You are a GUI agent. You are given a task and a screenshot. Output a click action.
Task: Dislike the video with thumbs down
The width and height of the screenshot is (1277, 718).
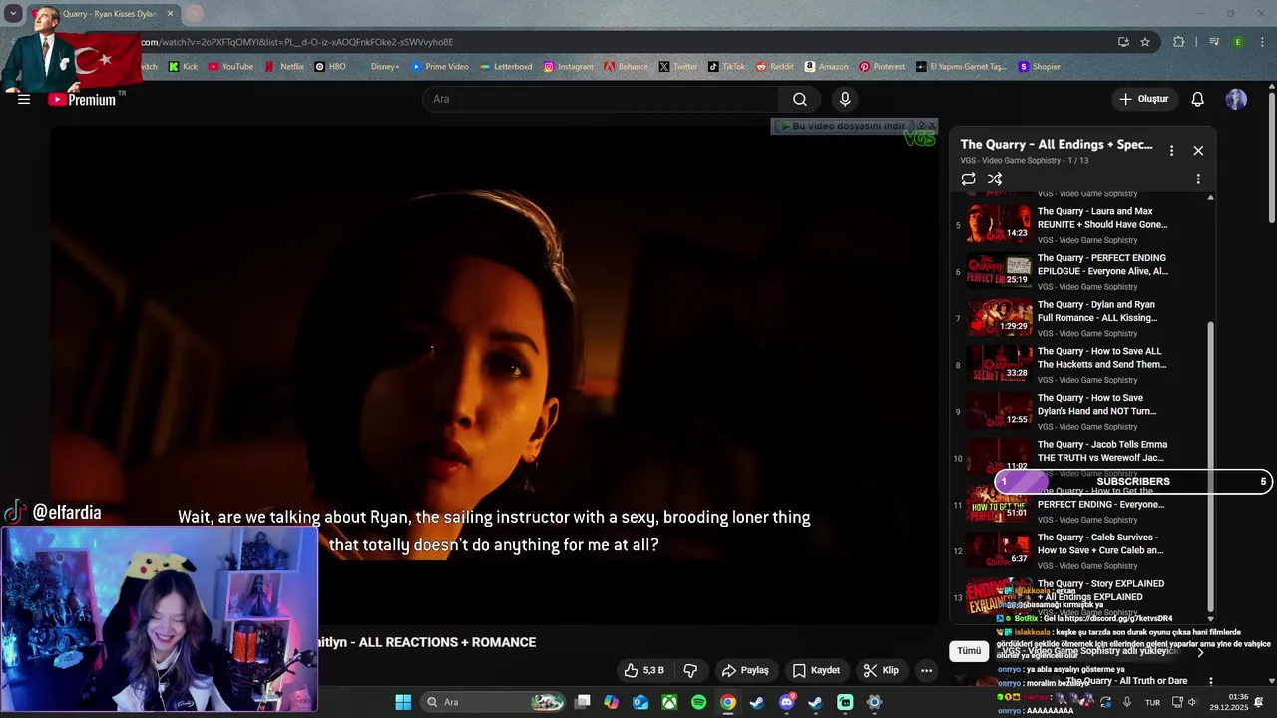click(690, 670)
